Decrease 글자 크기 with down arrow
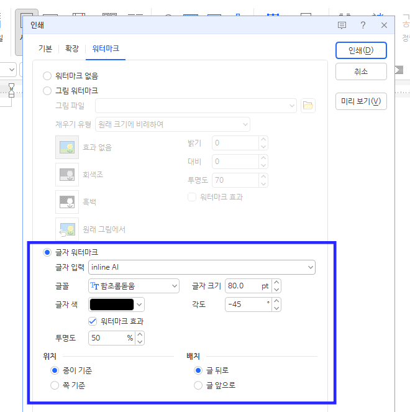Screen dimensions: 410x412 [276, 290]
